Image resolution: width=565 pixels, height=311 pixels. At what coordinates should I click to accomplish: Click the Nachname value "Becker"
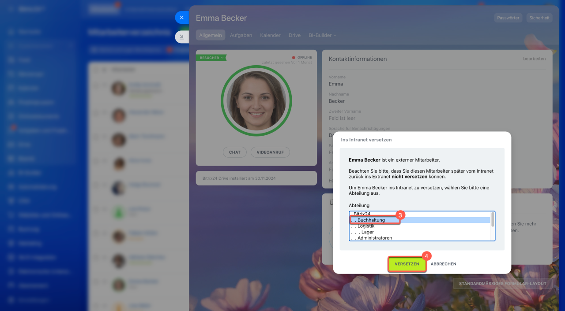337,101
